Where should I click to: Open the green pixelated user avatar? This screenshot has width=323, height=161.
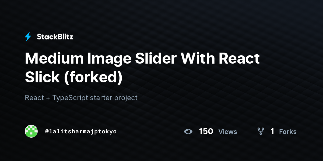pos(31,131)
